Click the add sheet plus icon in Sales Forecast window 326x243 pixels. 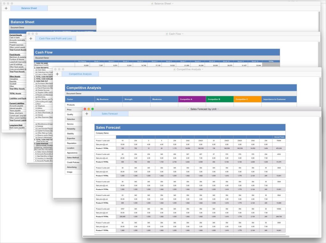87,113
